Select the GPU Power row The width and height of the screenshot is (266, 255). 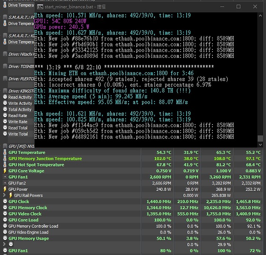(133, 189)
